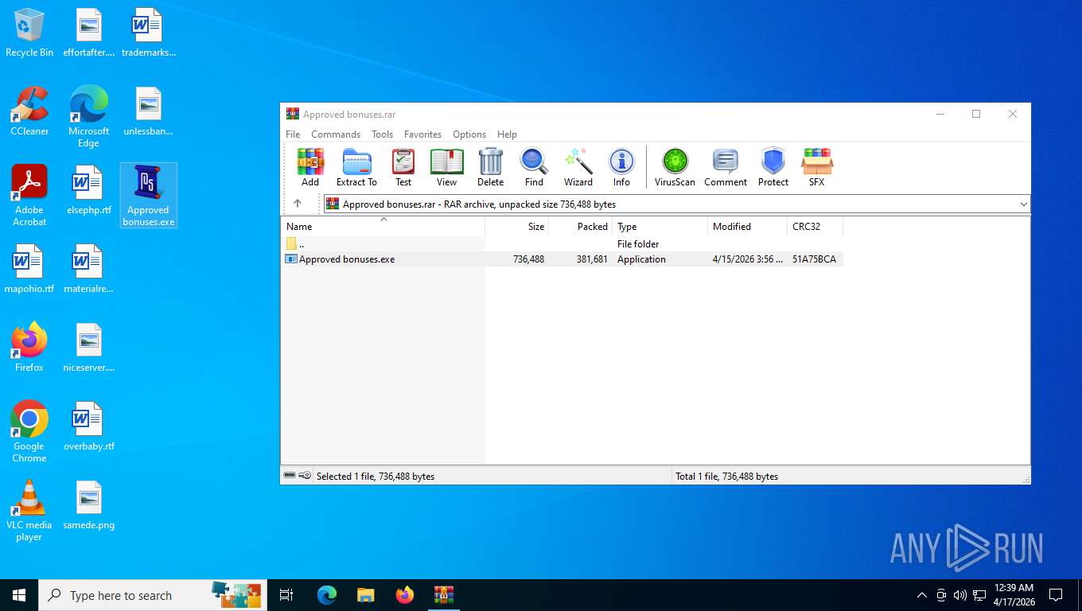Sort by the Packed column header
The height and width of the screenshot is (611, 1082).
click(581, 227)
